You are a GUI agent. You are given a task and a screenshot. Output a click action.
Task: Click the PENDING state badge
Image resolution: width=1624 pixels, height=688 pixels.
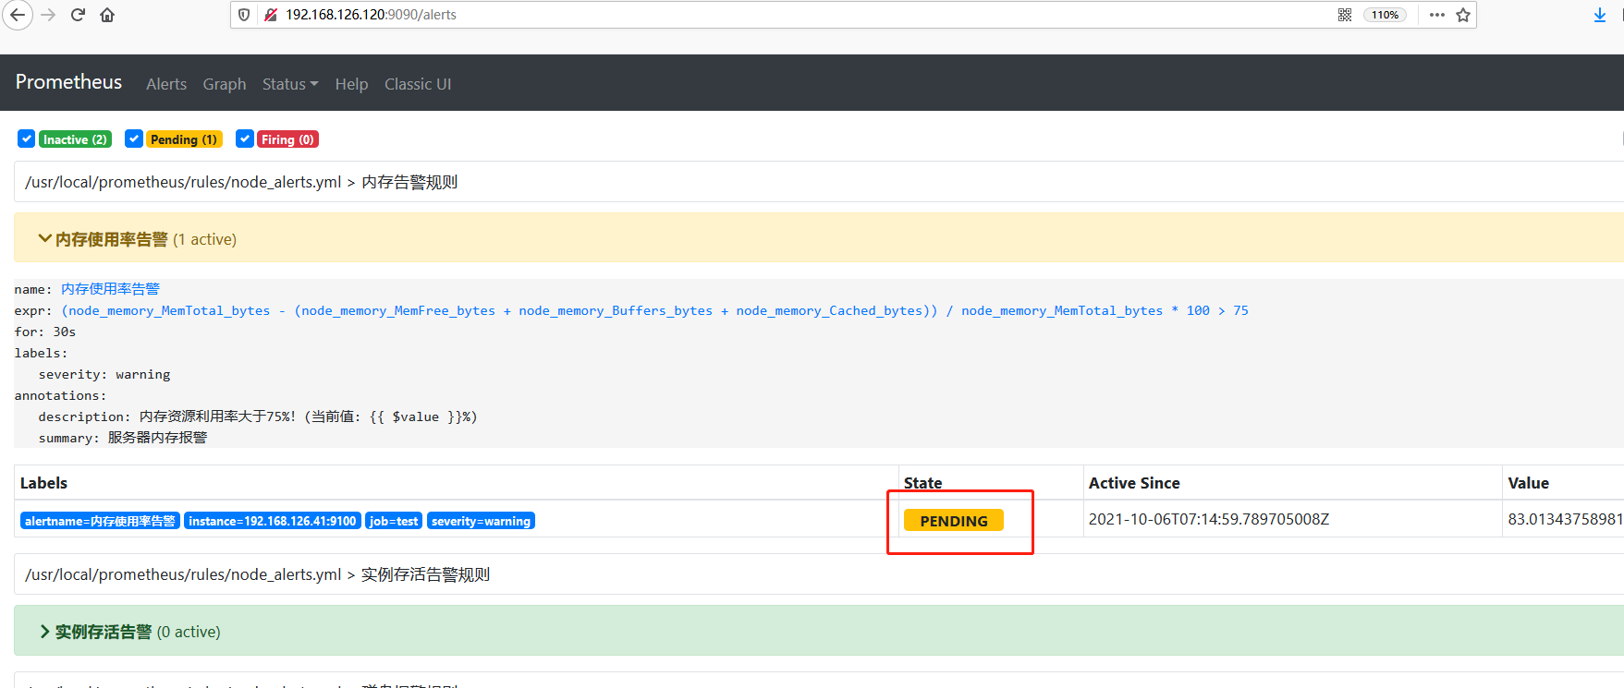coord(954,521)
